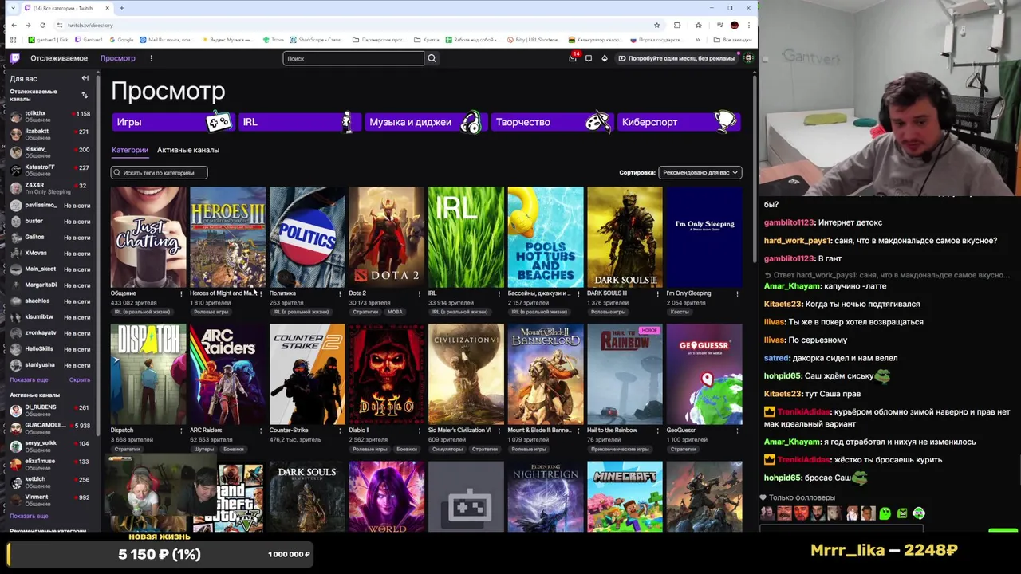Viewport: 1021px width, 574px height.
Task: Open the Общение category options dots
Action: [x=181, y=293]
